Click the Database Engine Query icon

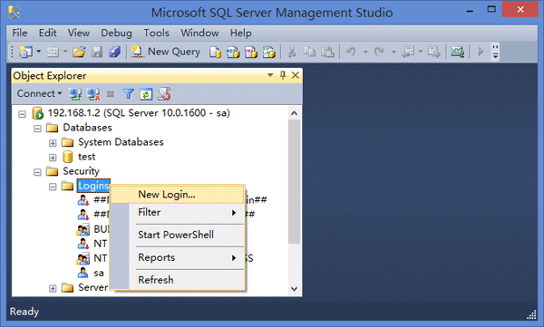coord(216,52)
